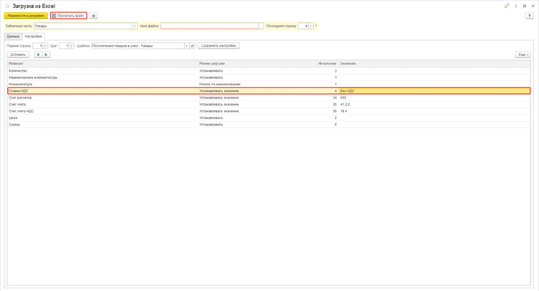
Task: Expand the Табличная часть dropdown
Action: click(135, 26)
